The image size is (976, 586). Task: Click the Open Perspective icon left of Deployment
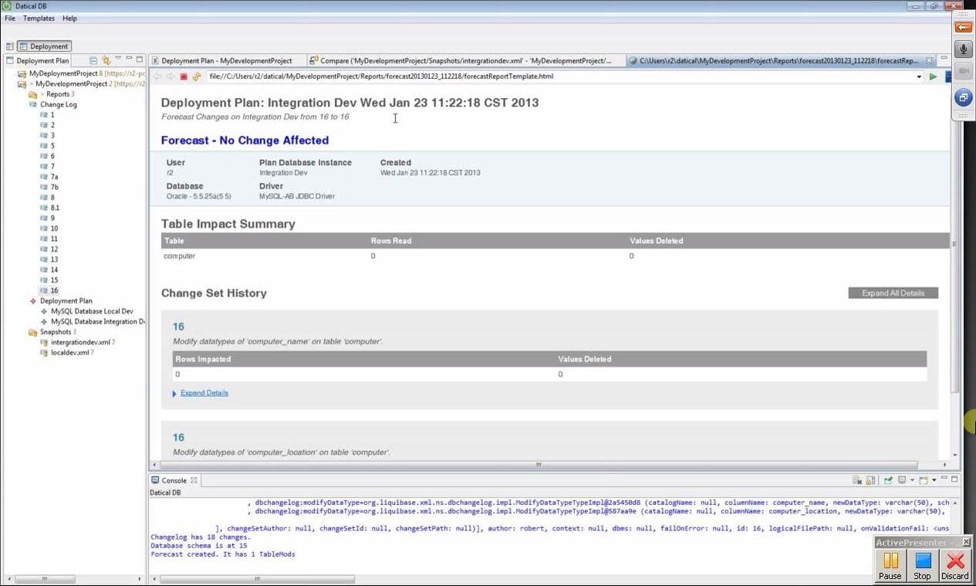point(10,46)
